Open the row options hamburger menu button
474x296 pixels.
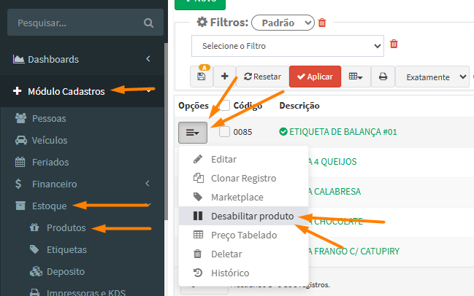pyautogui.click(x=193, y=132)
